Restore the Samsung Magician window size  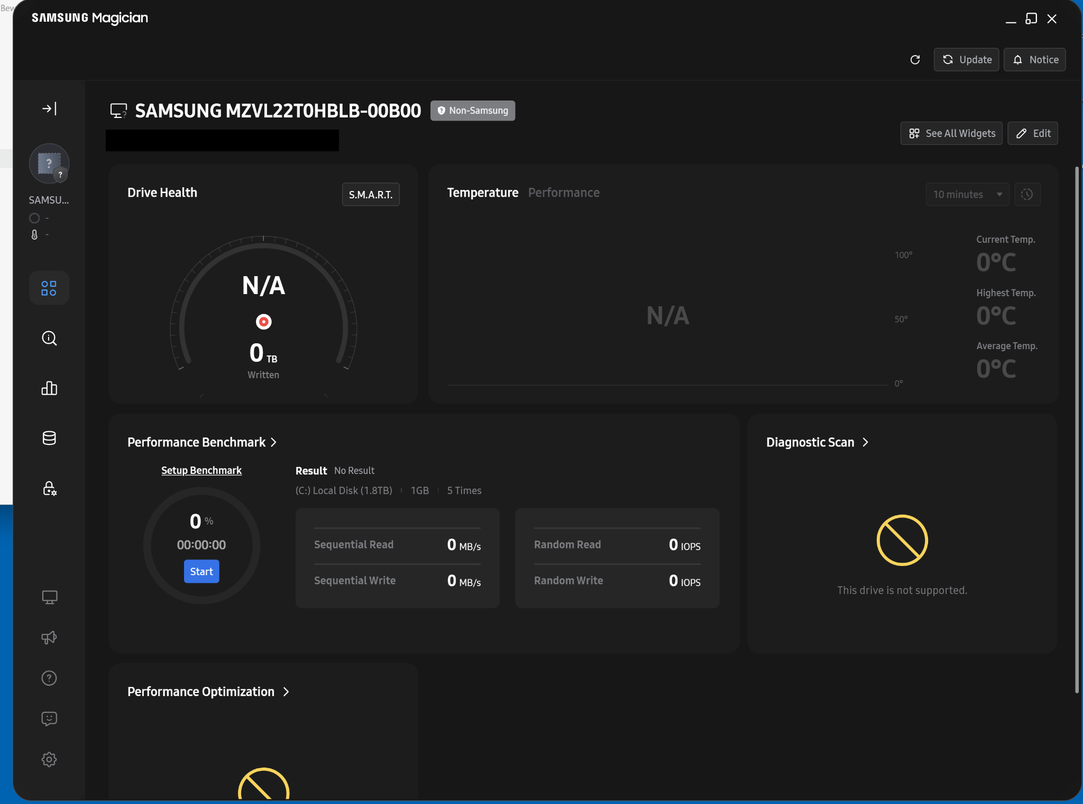pyautogui.click(x=1031, y=19)
